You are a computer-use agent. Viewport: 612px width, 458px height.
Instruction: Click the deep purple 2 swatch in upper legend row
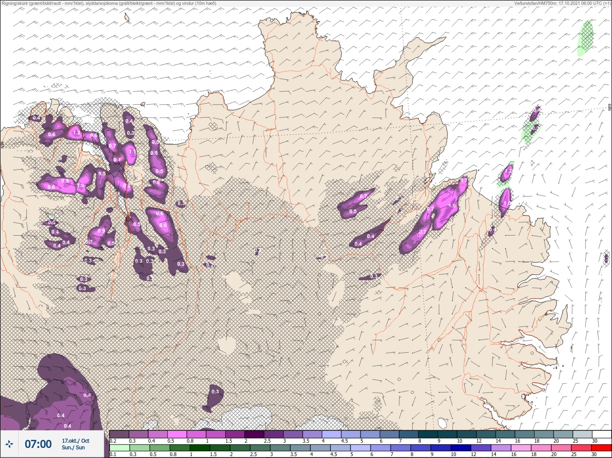pos(254,434)
